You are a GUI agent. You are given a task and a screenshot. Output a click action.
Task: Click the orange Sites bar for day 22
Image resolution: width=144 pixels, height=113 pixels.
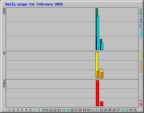tap(98, 75)
